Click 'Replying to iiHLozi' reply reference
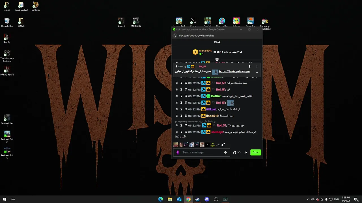Screen dimensions: 362x203 tap(195, 122)
